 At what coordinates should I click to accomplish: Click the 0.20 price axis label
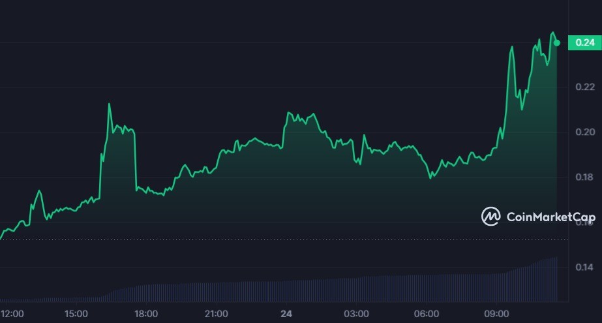[x=585, y=132]
